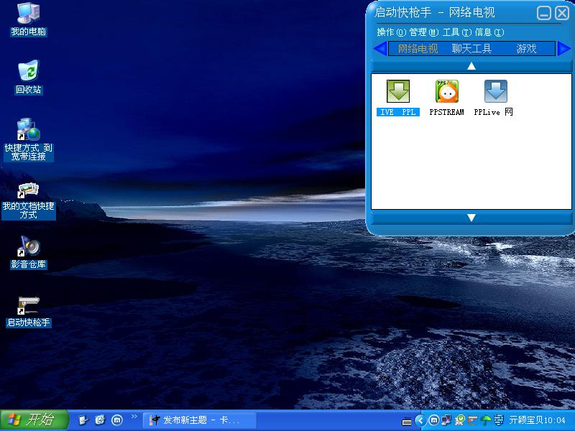The height and width of the screenshot is (431, 575).
Task: Click the green umbrella tray icon
Action: [x=486, y=420]
